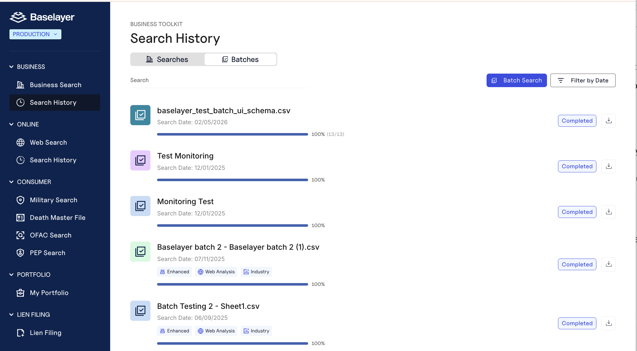The width and height of the screenshot is (637, 351).
Task: Start a new Batch Search
Action: coord(516,81)
